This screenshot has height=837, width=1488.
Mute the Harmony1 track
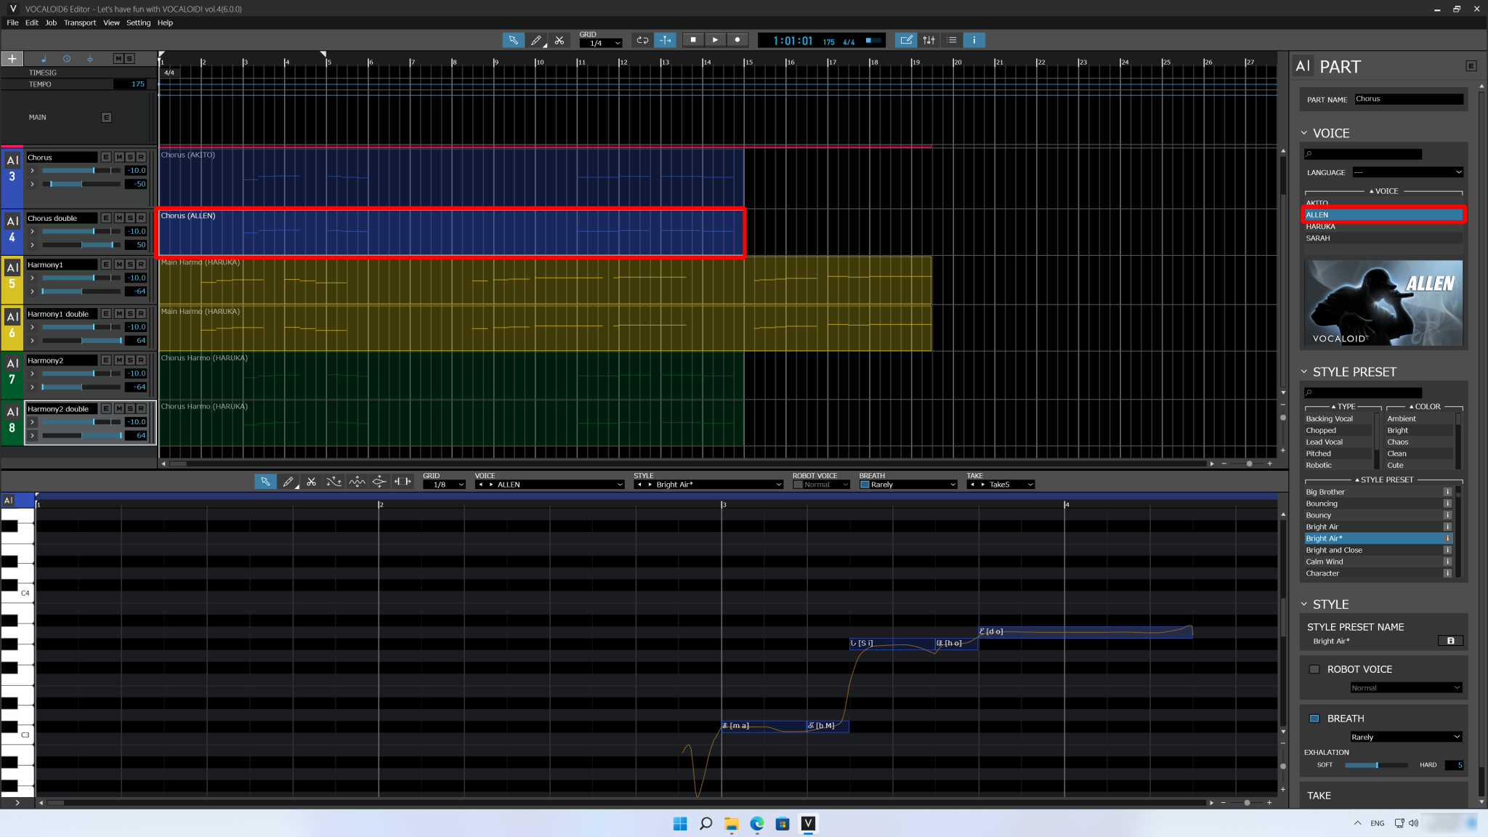tap(118, 264)
